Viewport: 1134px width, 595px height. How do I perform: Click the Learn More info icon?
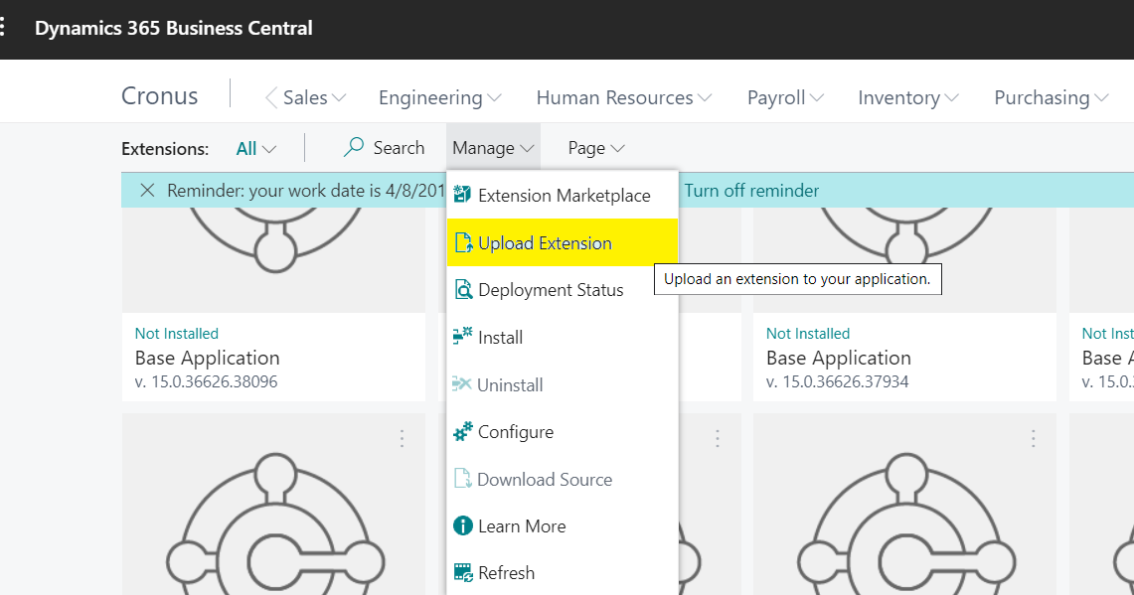(463, 525)
